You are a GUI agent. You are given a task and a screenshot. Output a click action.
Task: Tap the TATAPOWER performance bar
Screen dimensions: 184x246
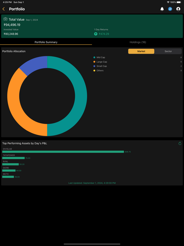click(x=13, y=158)
